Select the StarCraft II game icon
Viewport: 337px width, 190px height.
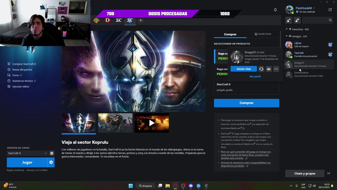[130, 20]
